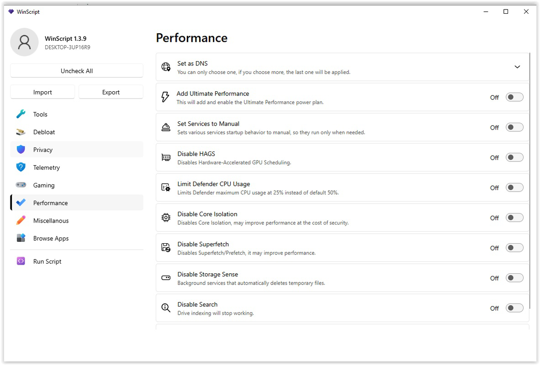Toggle the Disable HAGS switch
Image resolution: width=540 pixels, height=365 pixels.
[514, 157]
